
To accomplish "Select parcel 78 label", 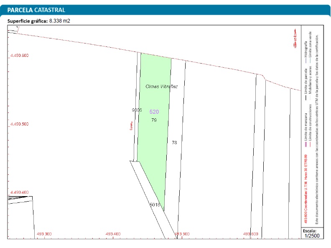I will (174, 143).
